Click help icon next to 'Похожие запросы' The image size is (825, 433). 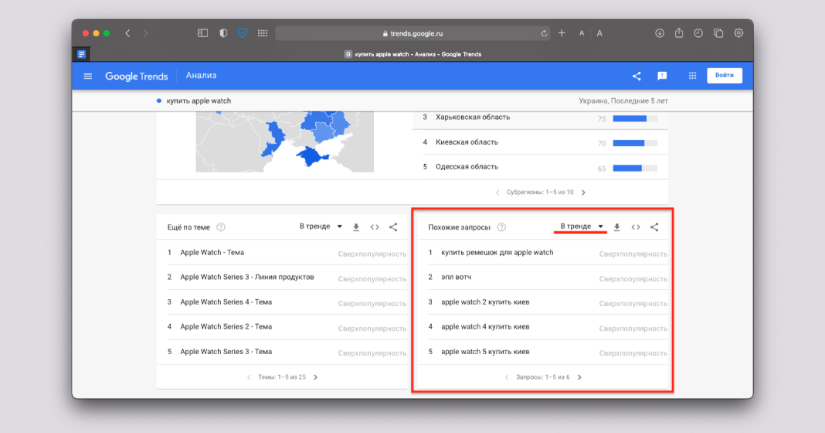pyautogui.click(x=501, y=227)
